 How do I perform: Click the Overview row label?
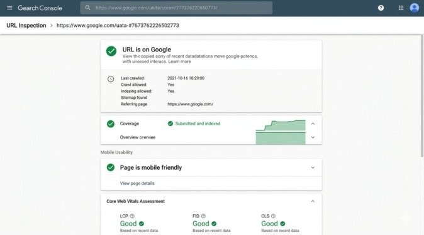click(x=138, y=137)
